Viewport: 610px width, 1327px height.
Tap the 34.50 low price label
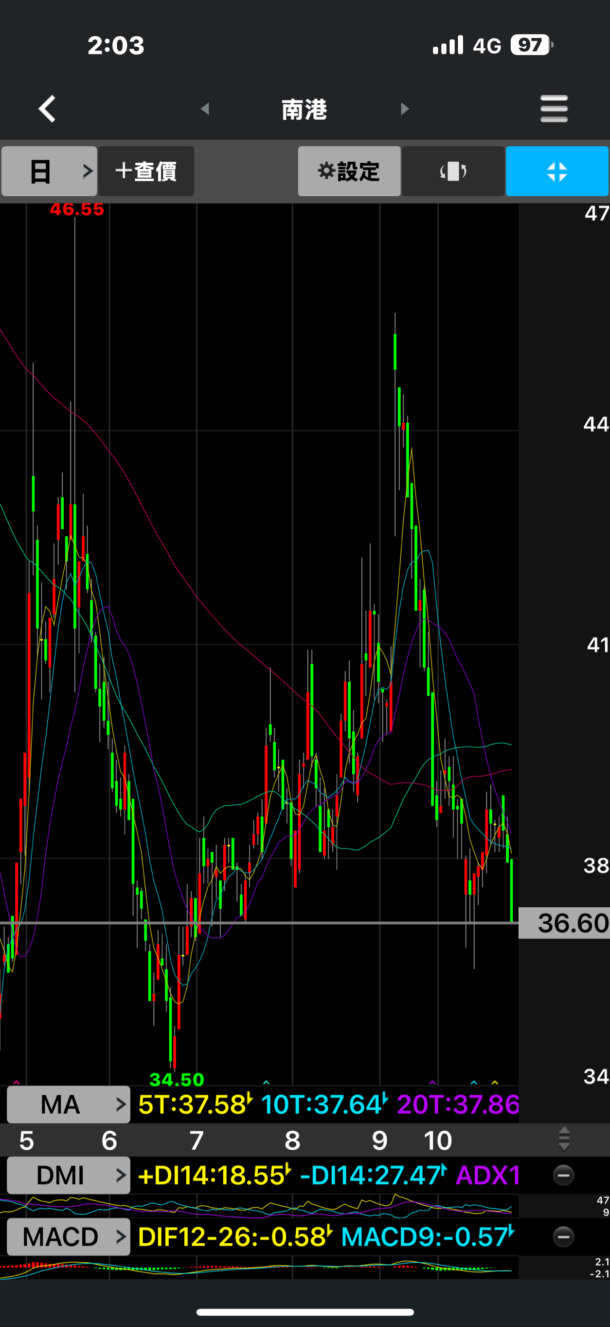click(x=177, y=1079)
